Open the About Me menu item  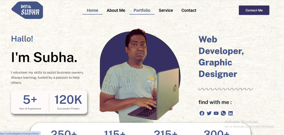coord(116,10)
